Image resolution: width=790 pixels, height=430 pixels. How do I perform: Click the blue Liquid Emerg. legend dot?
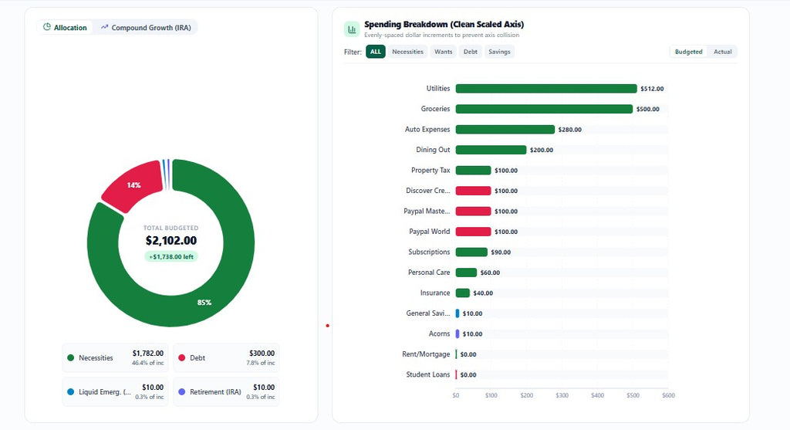70,391
